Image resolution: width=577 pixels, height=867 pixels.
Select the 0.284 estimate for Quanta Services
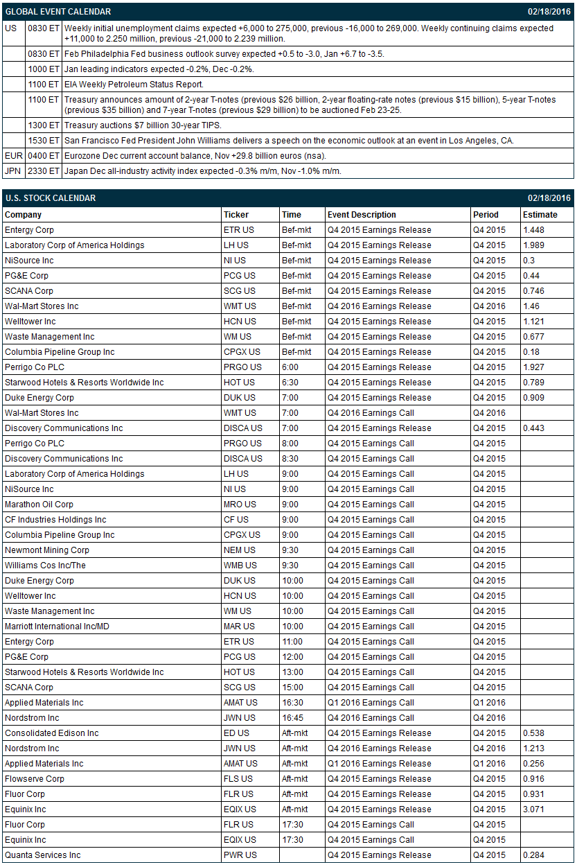(x=533, y=855)
